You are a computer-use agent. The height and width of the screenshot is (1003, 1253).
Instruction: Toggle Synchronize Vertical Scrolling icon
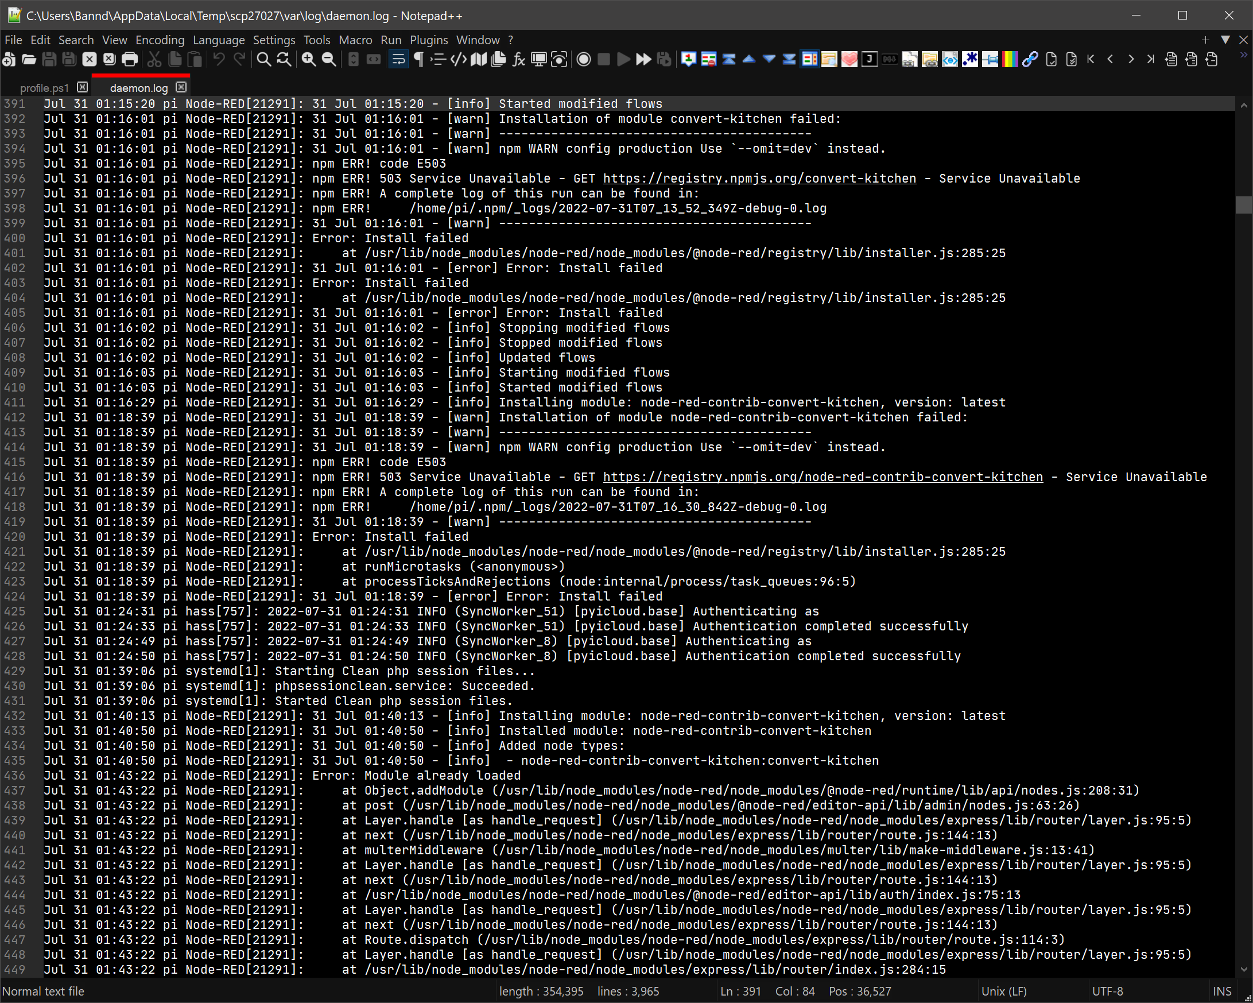click(354, 59)
